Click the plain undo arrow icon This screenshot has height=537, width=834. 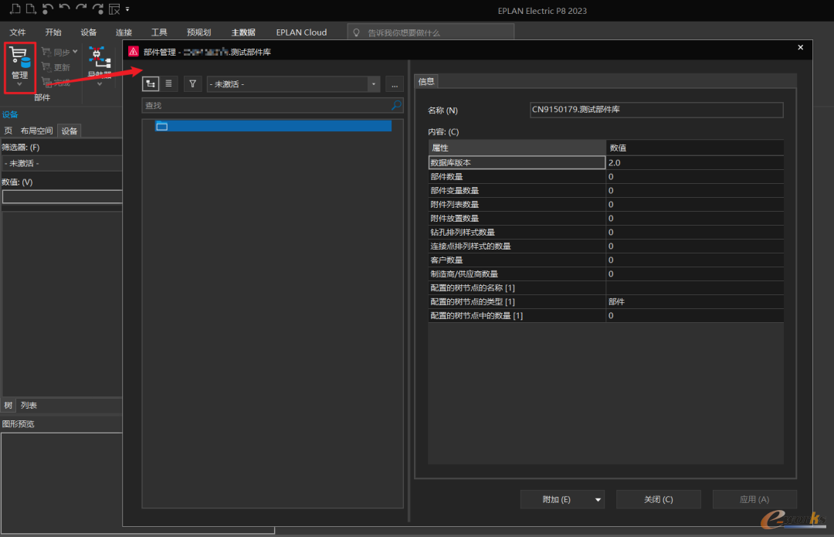[64, 8]
